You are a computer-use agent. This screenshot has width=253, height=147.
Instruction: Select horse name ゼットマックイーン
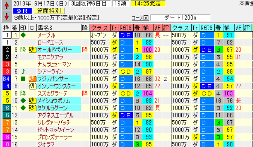[56, 130]
